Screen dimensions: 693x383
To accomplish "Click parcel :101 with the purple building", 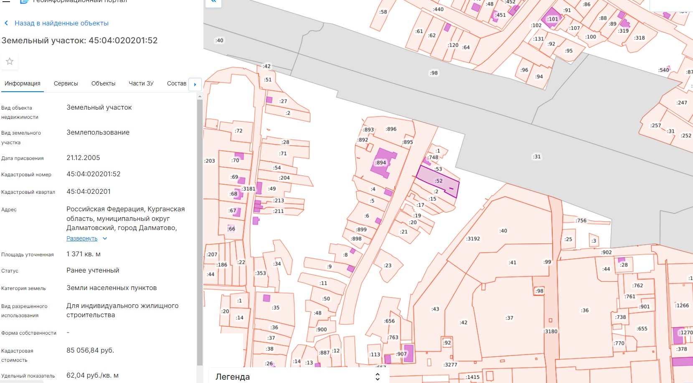I will (552, 19).
